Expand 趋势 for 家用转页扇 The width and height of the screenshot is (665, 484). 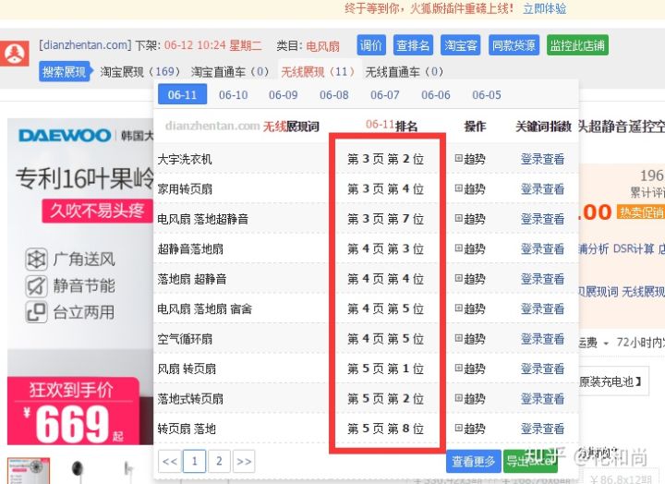(470, 188)
